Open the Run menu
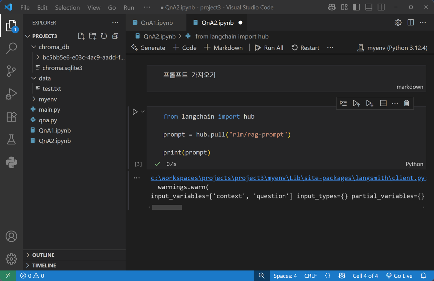This screenshot has width=434, height=281. coord(129,7)
